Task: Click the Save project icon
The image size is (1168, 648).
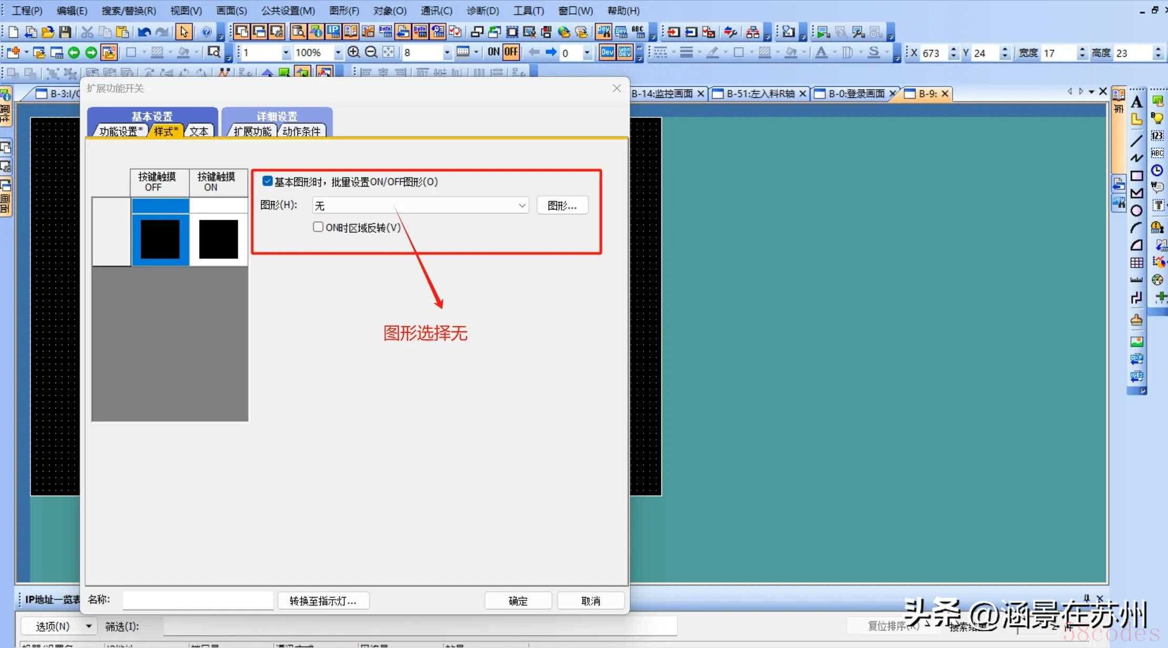Action: point(65,33)
